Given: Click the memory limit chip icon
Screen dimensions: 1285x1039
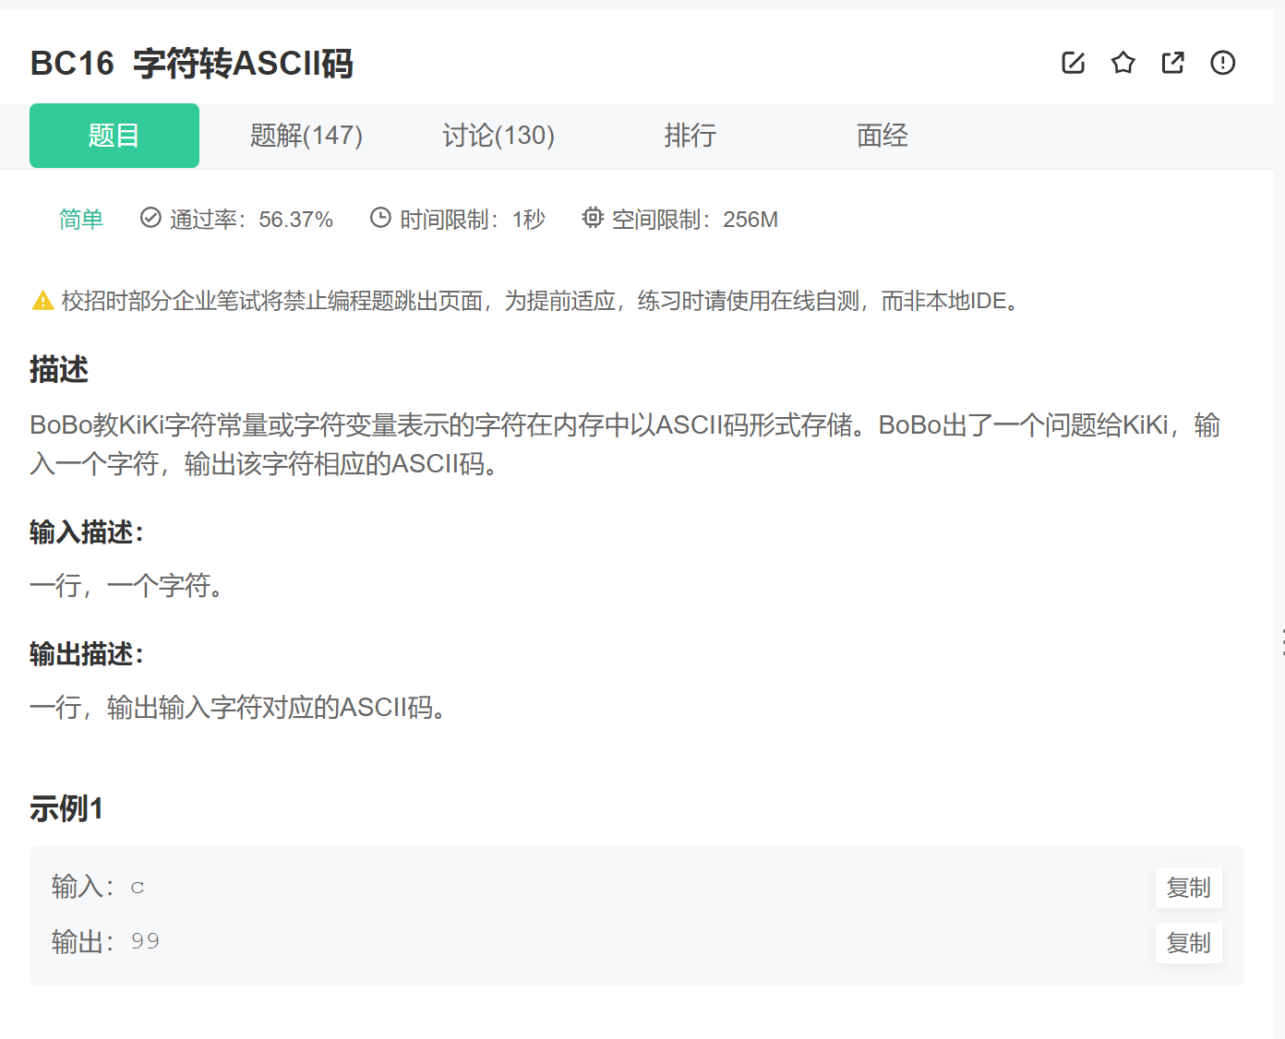Looking at the screenshot, I should (x=593, y=218).
